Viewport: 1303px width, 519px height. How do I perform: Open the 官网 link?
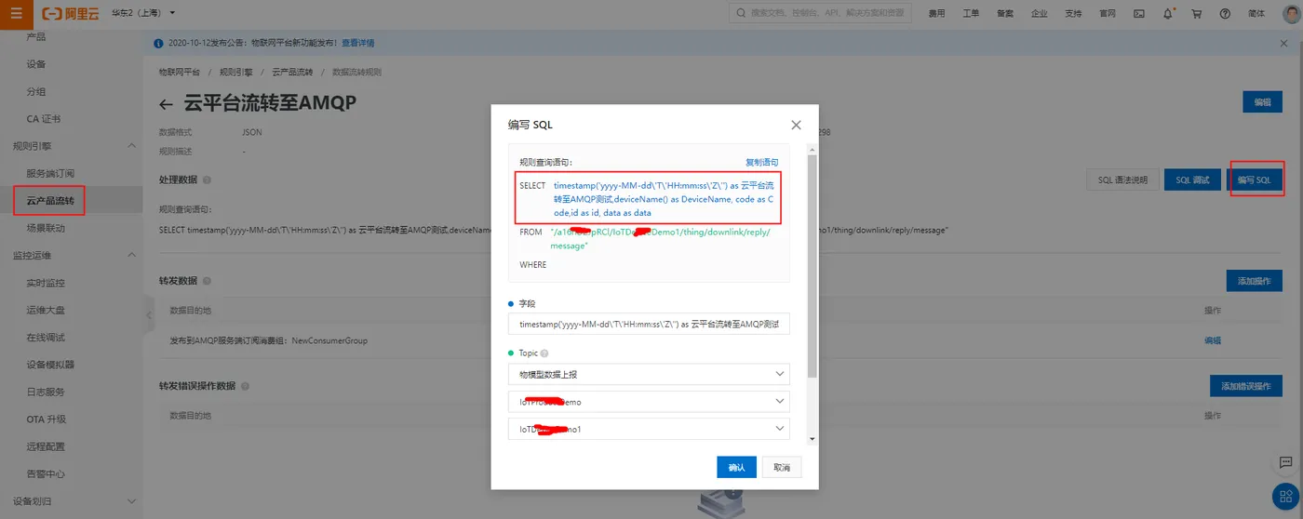[x=1108, y=13]
